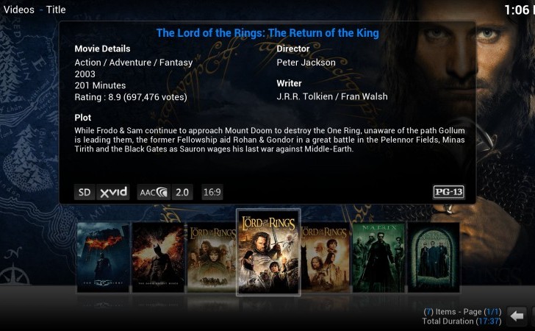Click the 2.0 audio channels badge
This screenshot has height=331, width=535.
182,192
